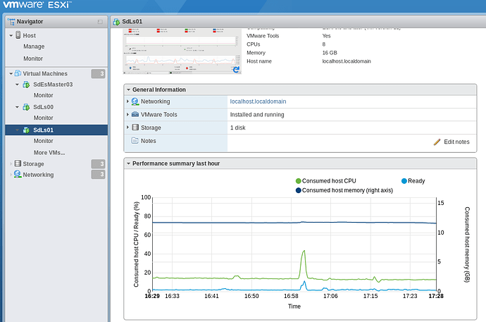Collapse the SdLs01 tree node
This screenshot has height=322, width=486.
pyautogui.click(x=18, y=130)
